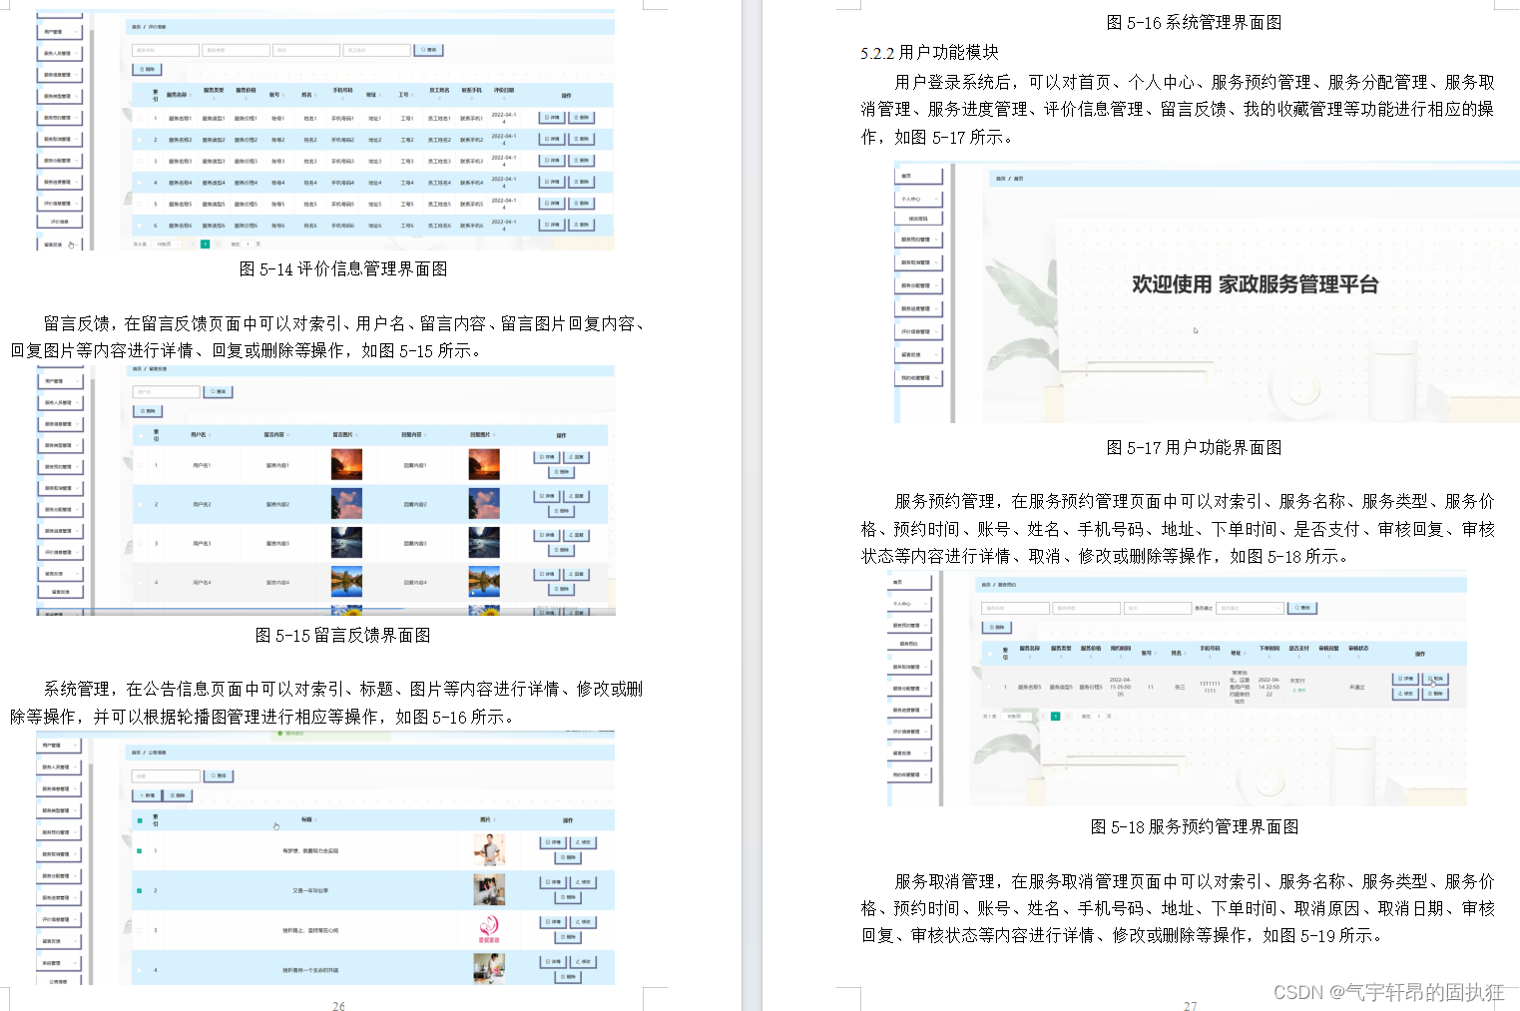Click green page 1 pagination button in figure 5-14

point(205,244)
